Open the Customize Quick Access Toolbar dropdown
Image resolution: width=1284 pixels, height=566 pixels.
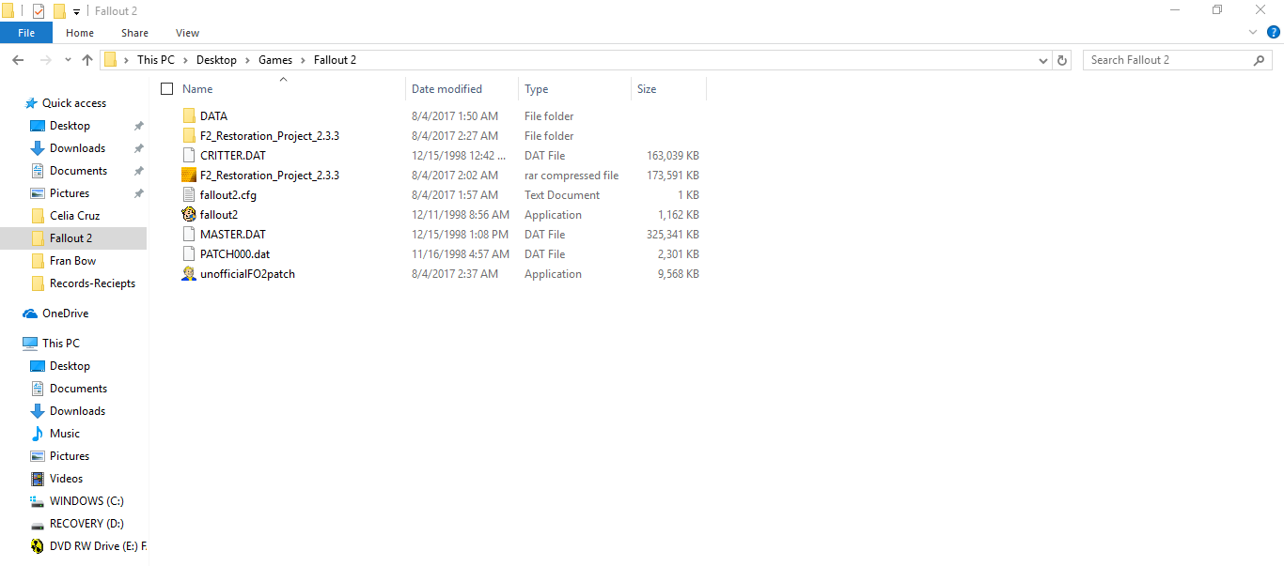click(76, 12)
